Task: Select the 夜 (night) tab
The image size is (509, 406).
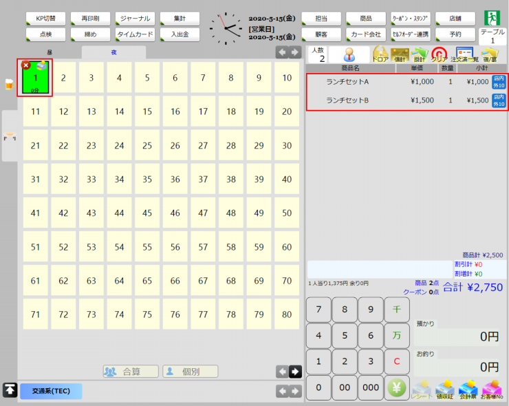Action: tap(113, 52)
